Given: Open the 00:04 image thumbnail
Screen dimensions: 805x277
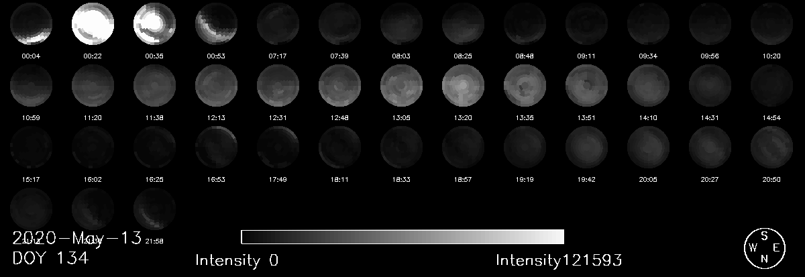Looking at the screenshot, I should [30, 24].
